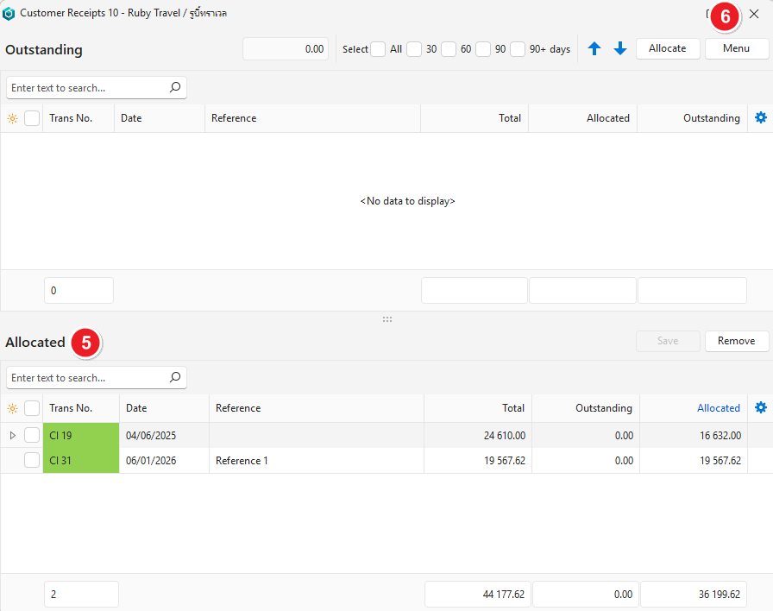Viewport: 773px width, 611px height.
Task: Click the blue up arrow icon
Action: click(x=594, y=49)
